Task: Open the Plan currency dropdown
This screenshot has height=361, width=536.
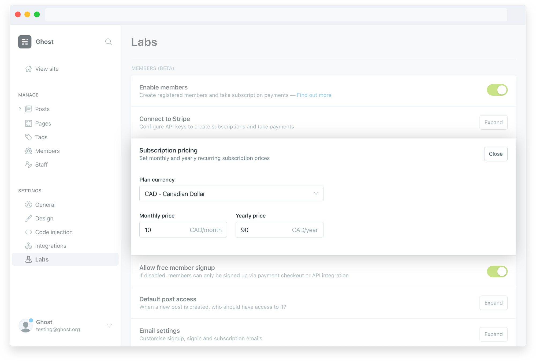Action: tap(231, 194)
